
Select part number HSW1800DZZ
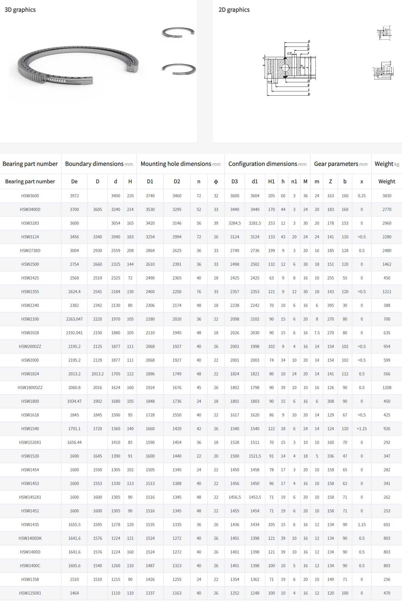[x=30, y=388]
